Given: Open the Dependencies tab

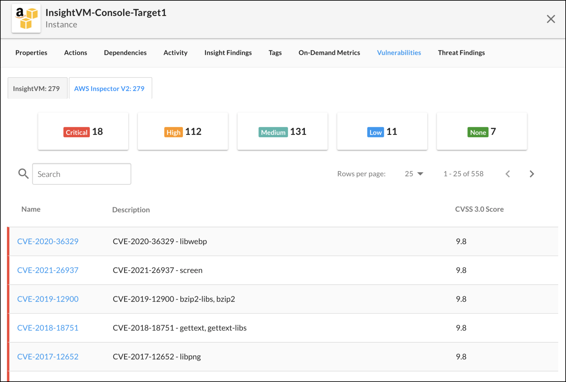Looking at the screenshot, I should [x=125, y=53].
